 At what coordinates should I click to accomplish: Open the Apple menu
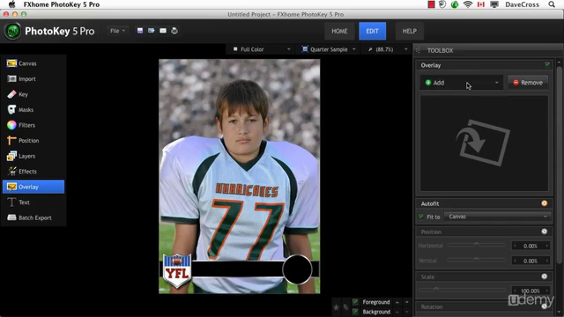[x=11, y=4]
